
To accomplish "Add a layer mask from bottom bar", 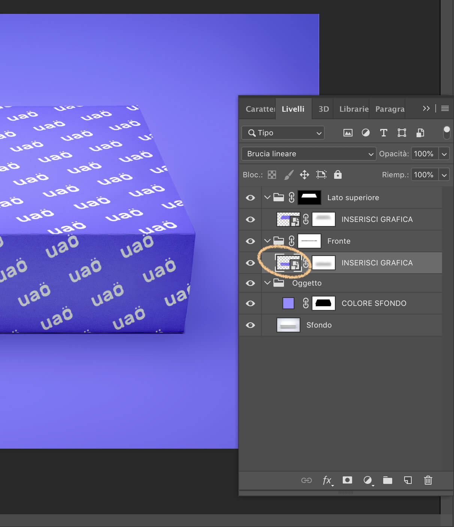I will 347,480.
